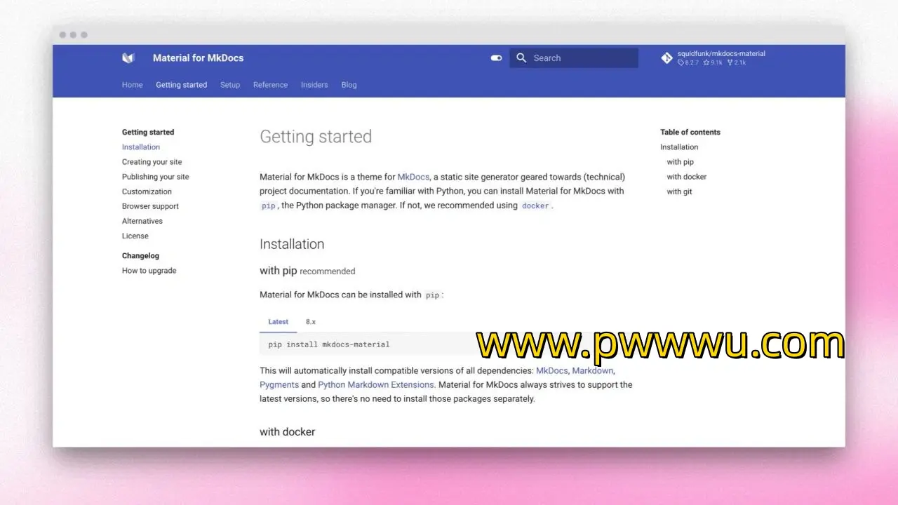
Task: Click the Material for MkDocs logo icon
Action: pyautogui.click(x=128, y=58)
